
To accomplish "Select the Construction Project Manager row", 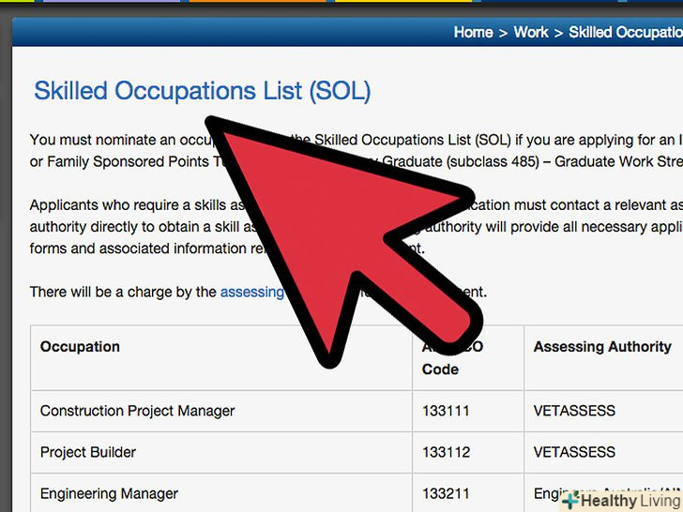I will pyautogui.click(x=137, y=411).
